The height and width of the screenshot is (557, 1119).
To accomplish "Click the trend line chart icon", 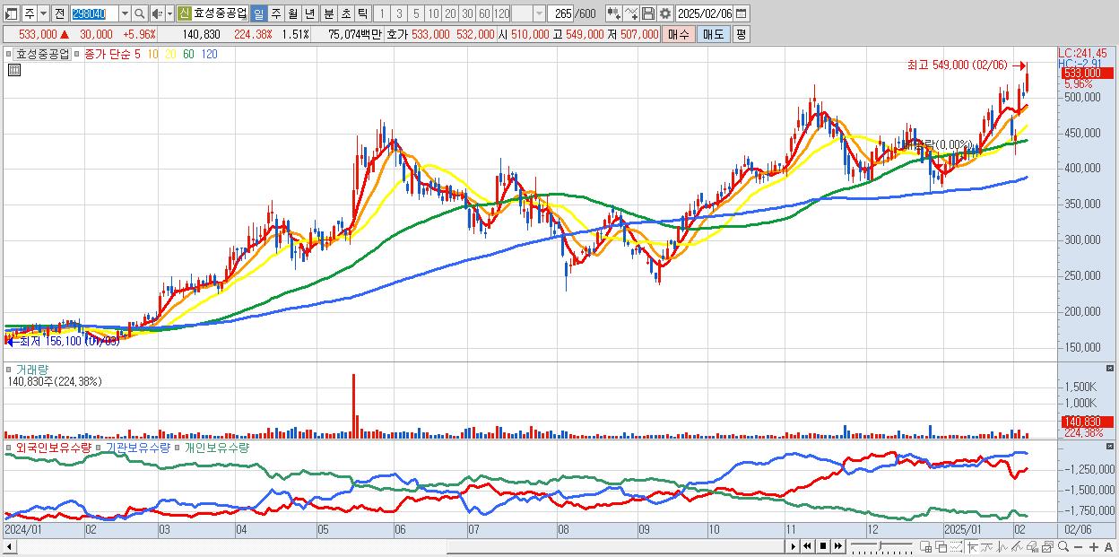I will click(987, 546).
